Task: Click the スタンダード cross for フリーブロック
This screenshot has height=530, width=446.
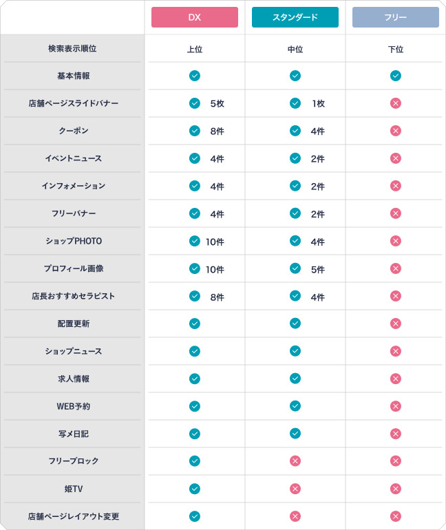Action: coord(295,461)
